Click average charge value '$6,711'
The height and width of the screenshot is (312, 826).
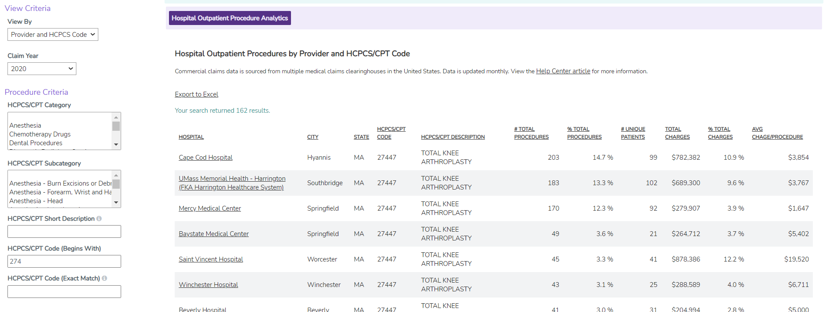pyautogui.click(x=798, y=285)
